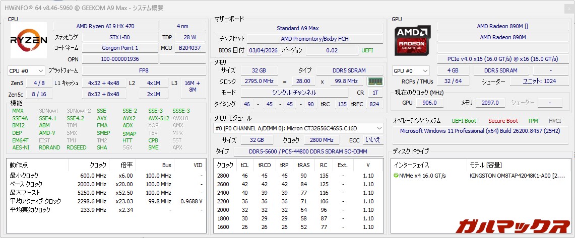Click the L1 cache 4x32 + 4x48 value

click(x=104, y=83)
